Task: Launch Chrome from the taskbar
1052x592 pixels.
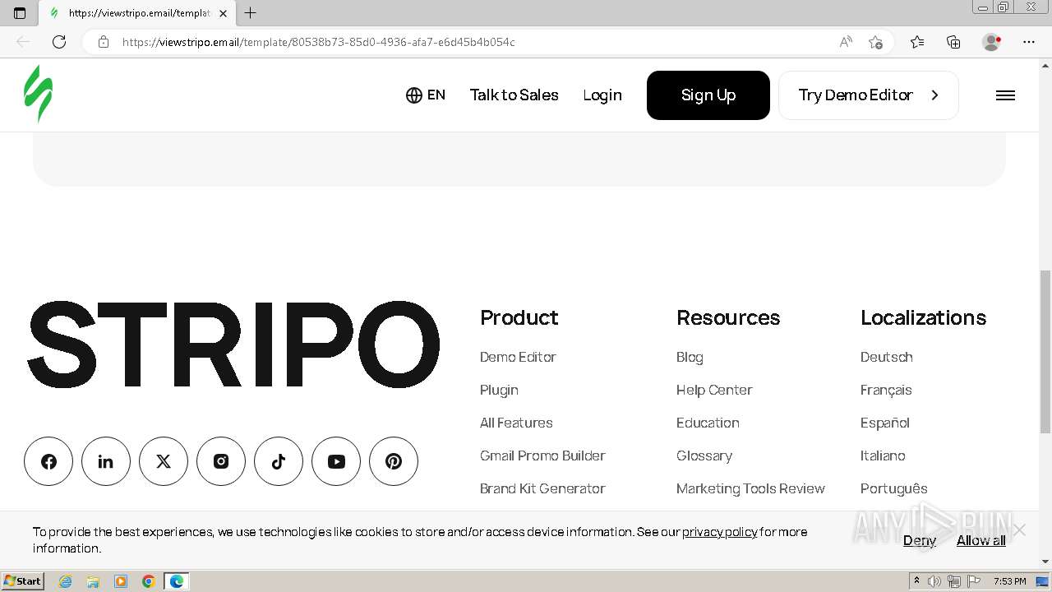Action: click(x=148, y=581)
